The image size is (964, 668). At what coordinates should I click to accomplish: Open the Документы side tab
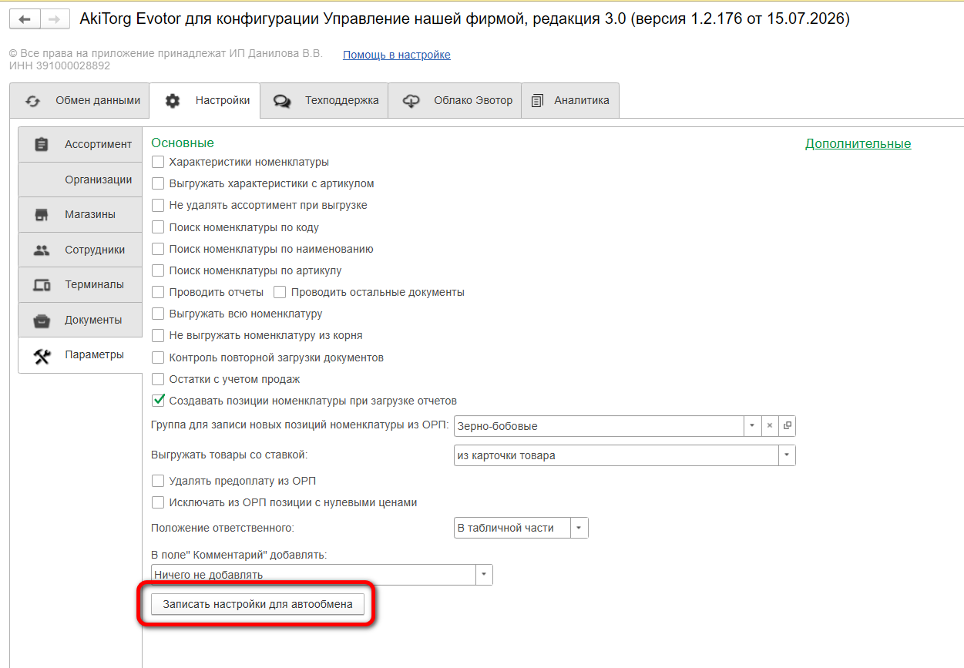point(80,321)
